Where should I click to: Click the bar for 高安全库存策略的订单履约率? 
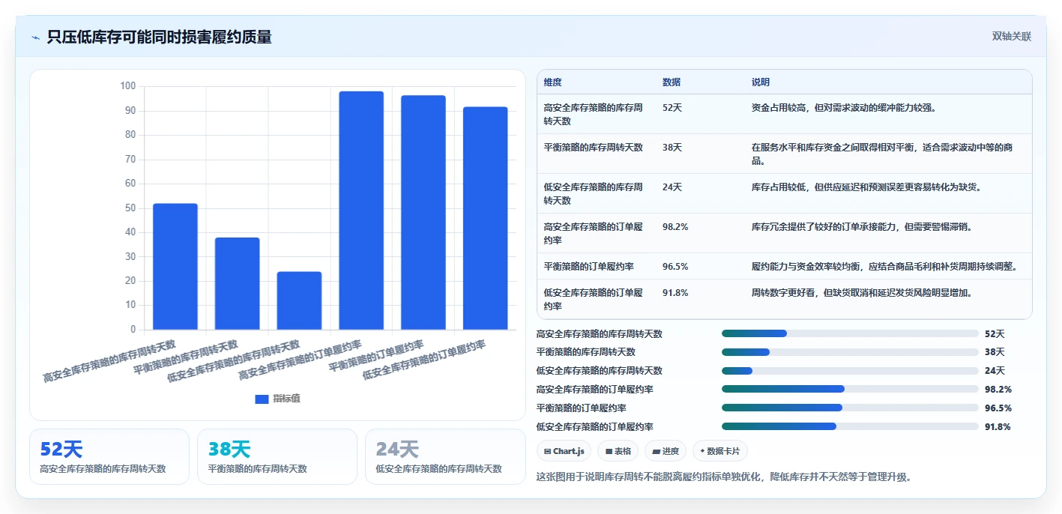pyautogui.click(x=361, y=211)
